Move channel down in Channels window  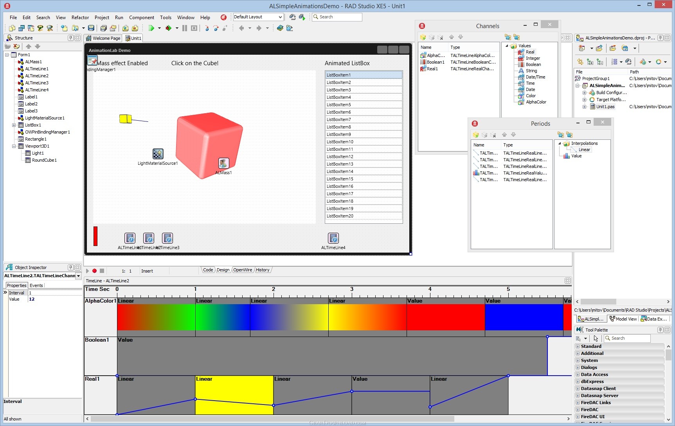point(461,37)
